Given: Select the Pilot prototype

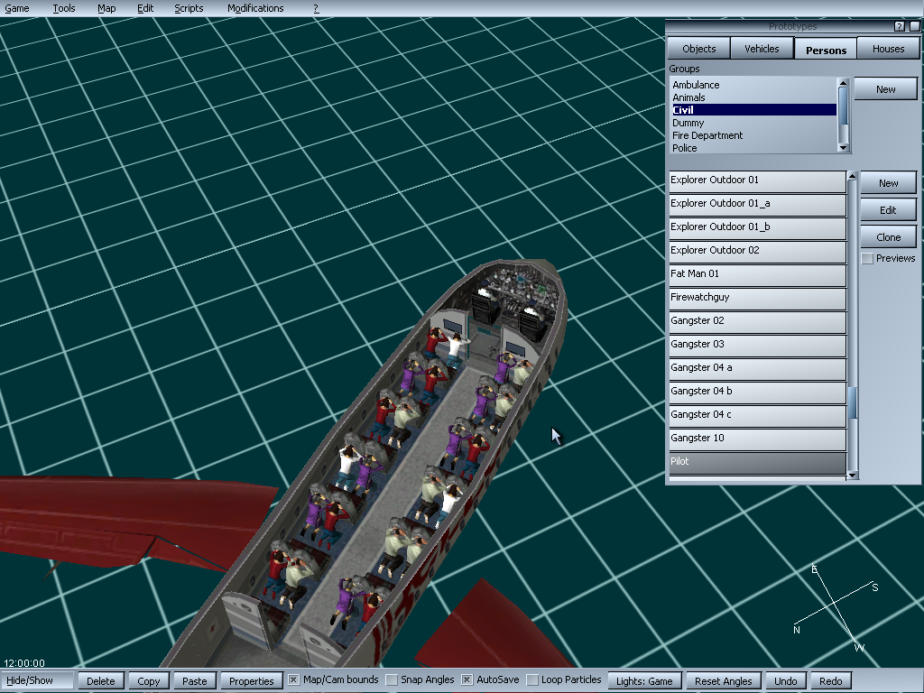Looking at the screenshot, I should (757, 464).
